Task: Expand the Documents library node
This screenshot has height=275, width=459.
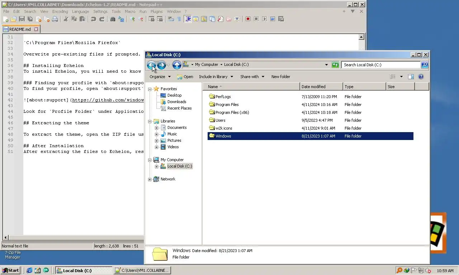Action: coord(157,127)
